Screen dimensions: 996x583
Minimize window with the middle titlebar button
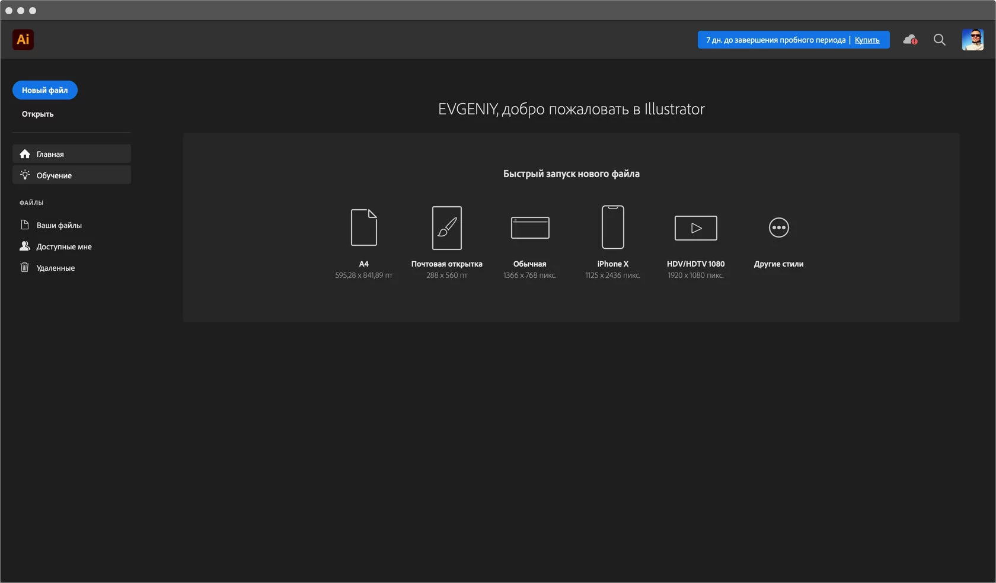(x=21, y=11)
